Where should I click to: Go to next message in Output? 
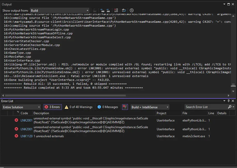point(108,10)
